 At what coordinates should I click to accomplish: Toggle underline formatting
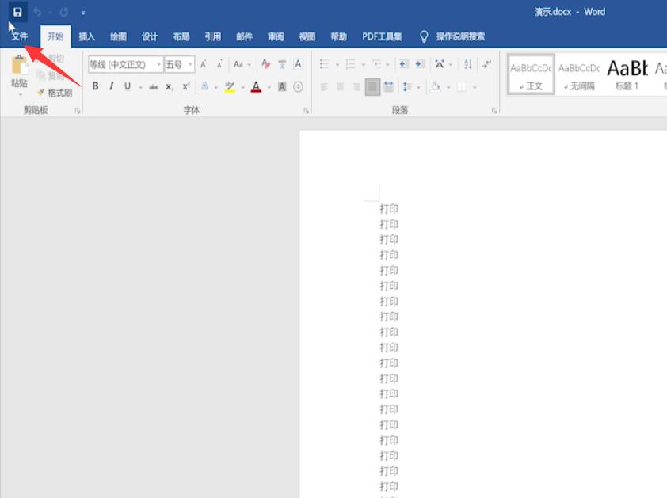point(128,86)
